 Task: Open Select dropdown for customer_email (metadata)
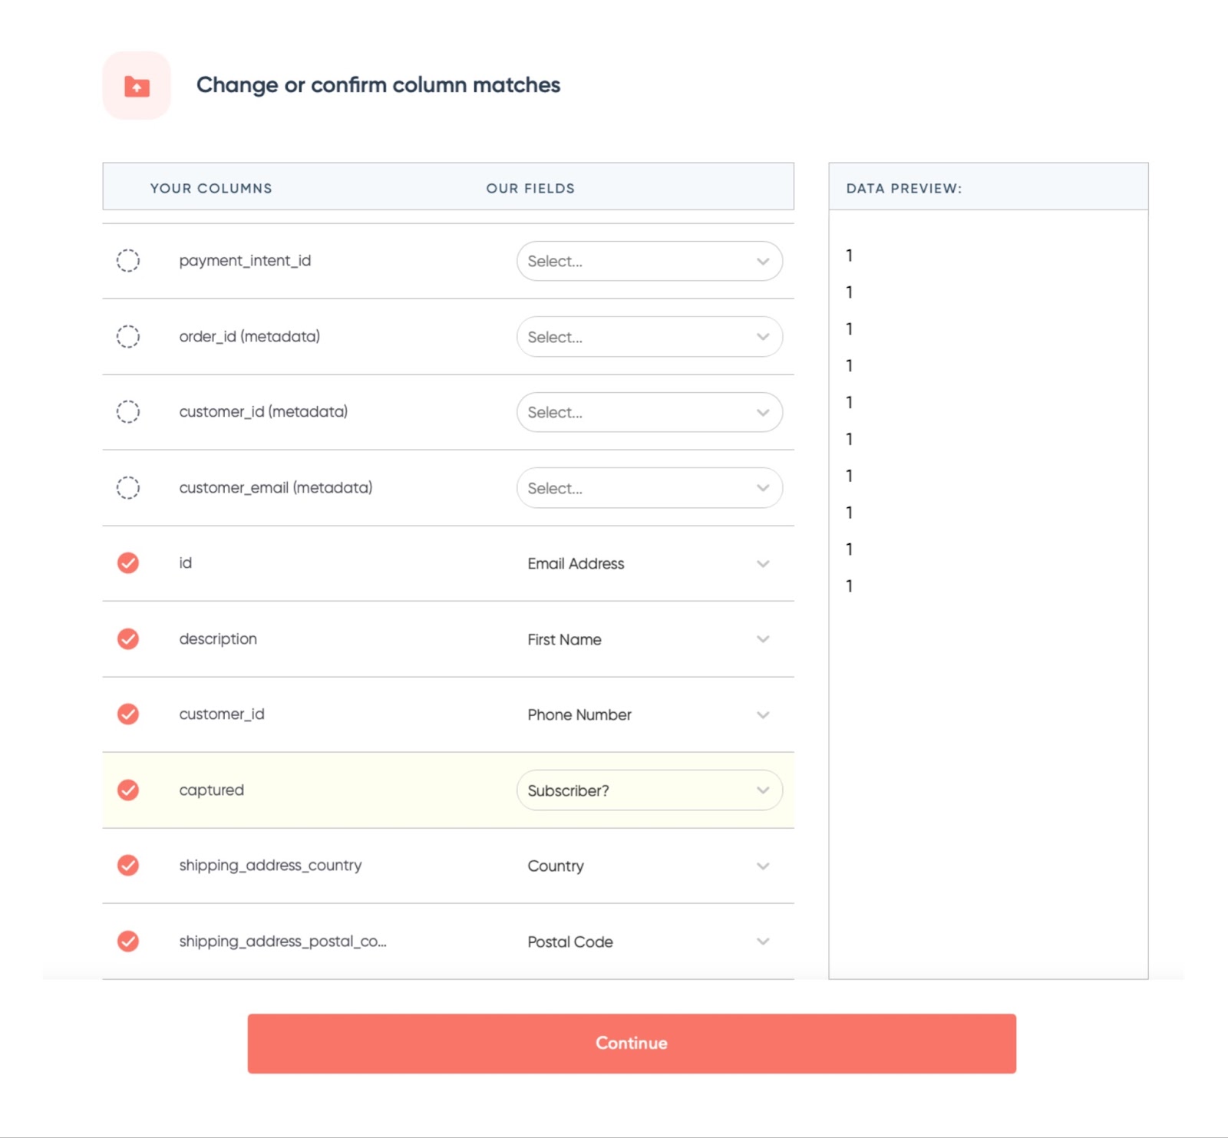pyautogui.click(x=649, y=488)
